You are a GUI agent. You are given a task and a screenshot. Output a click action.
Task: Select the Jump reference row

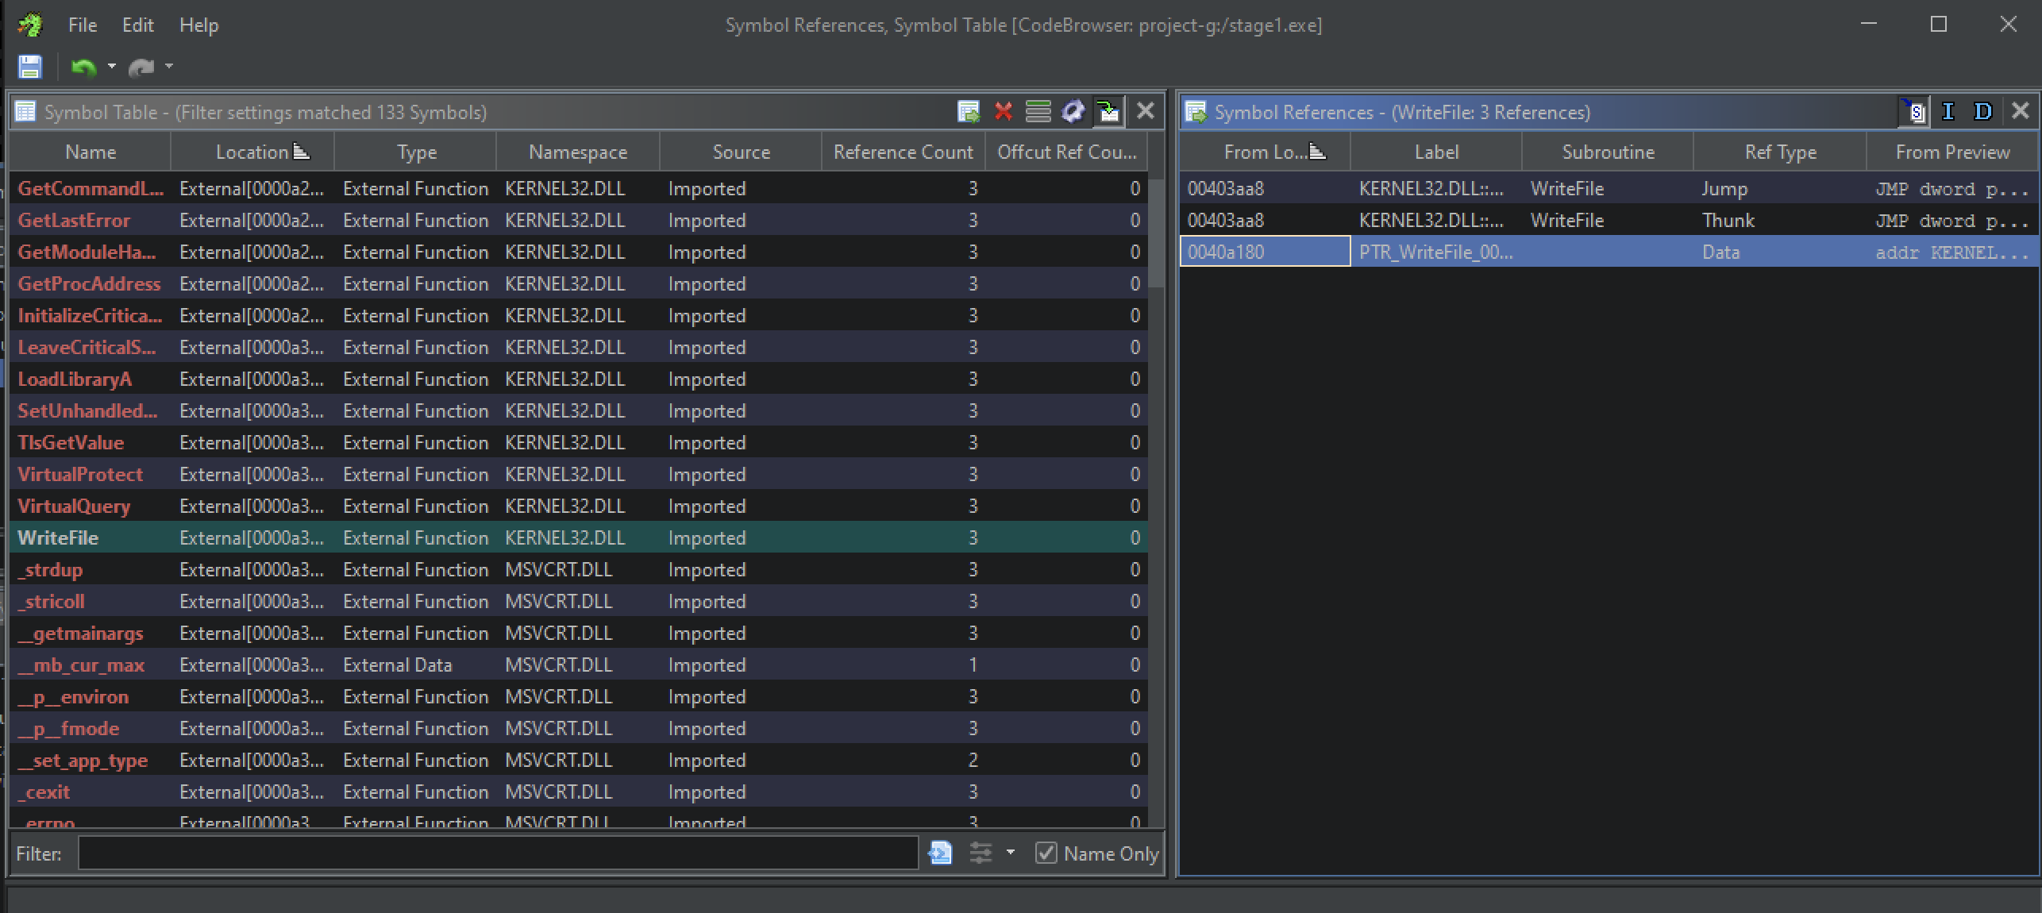click(x=1609, y=188)
